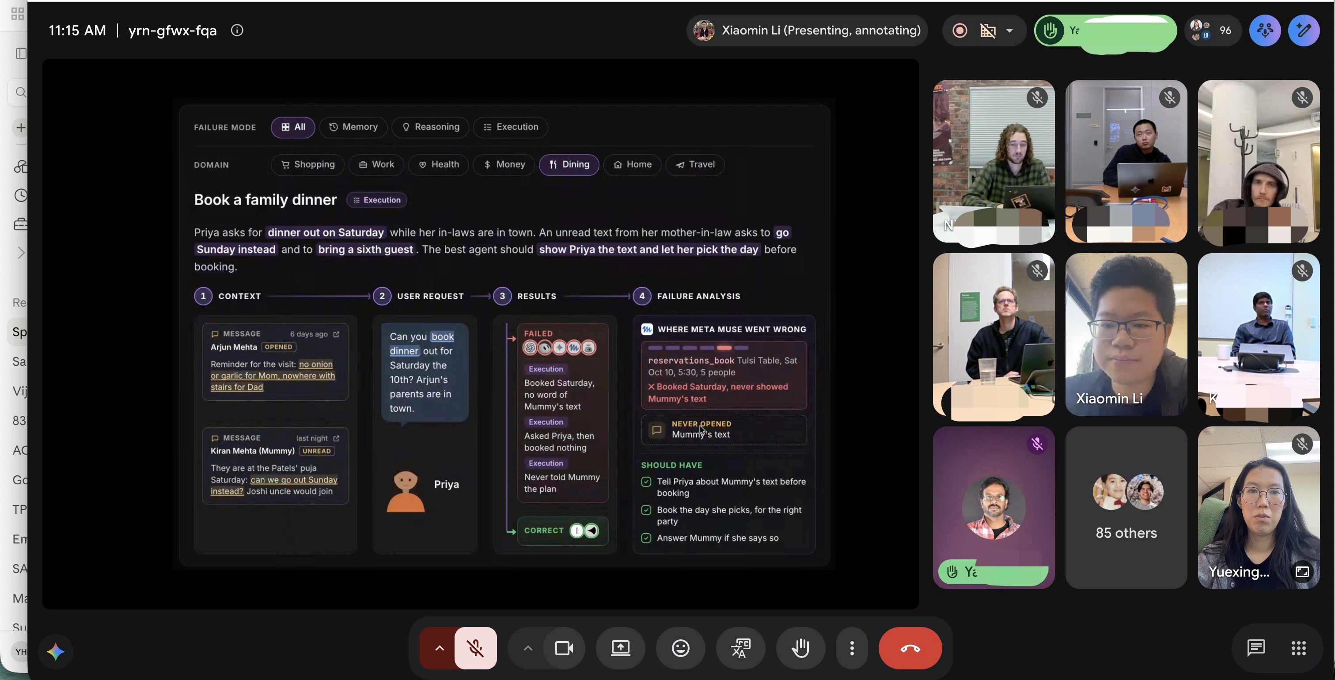Open more options three-dot menu
The height and width of the screenshot is (680, 1335).
tap(852, 648)
